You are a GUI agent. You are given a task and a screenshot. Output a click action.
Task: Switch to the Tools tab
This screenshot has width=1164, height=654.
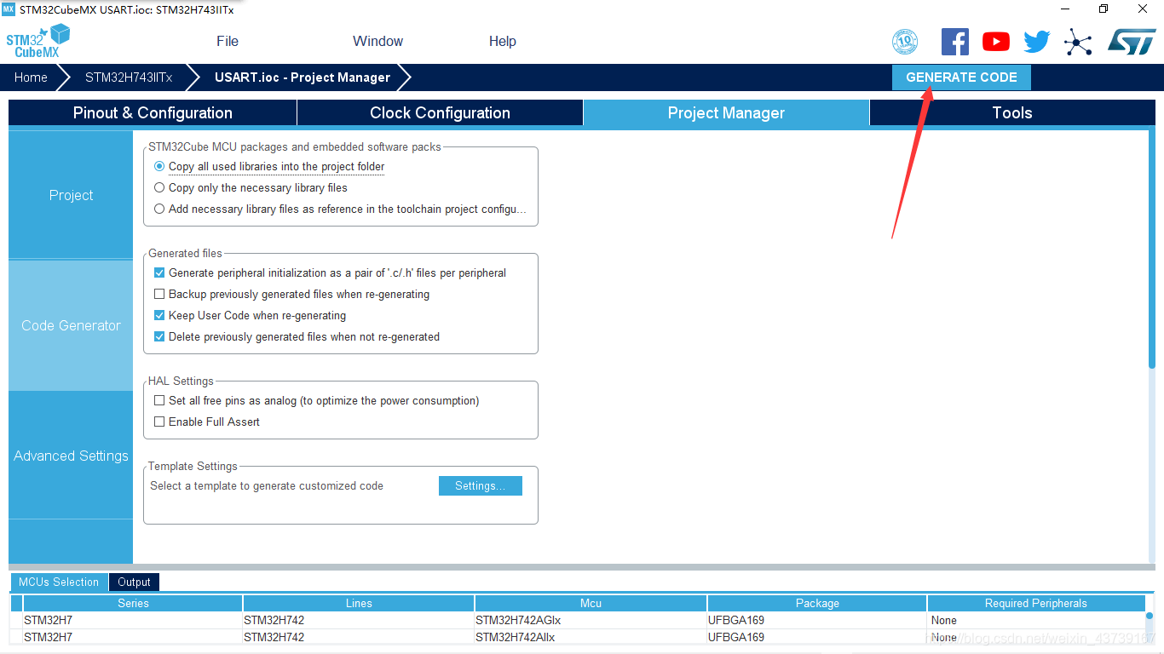click(x=1012, y=112)
